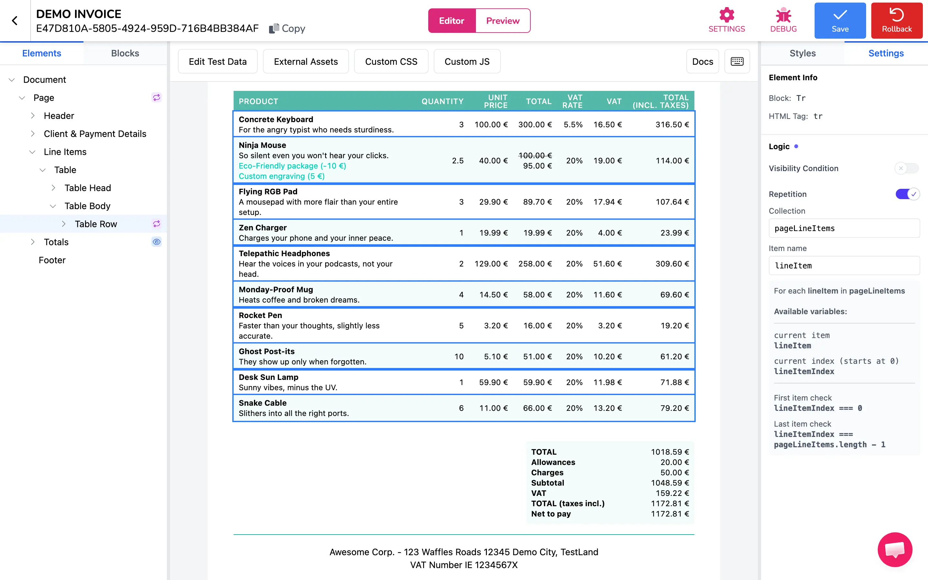
Task: Switch to the Blocks tab
Action: pos(125,53)
